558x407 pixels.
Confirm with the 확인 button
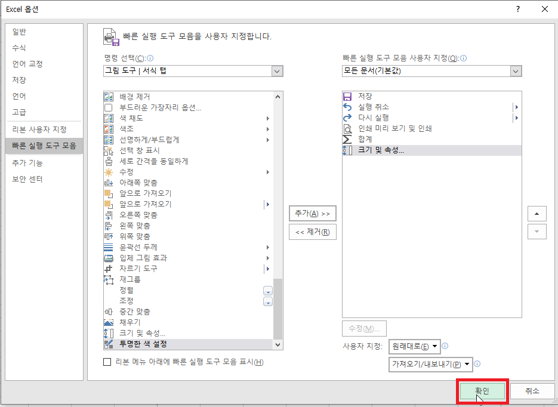click(x=482, y=391)
